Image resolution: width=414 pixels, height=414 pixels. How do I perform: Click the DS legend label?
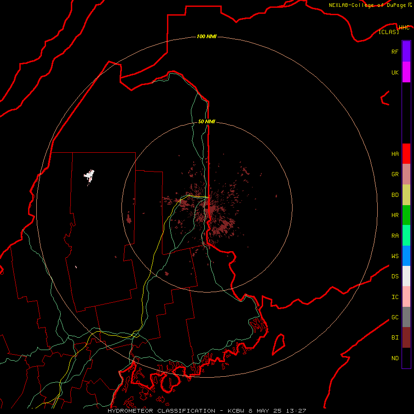[x=395, y=276]
